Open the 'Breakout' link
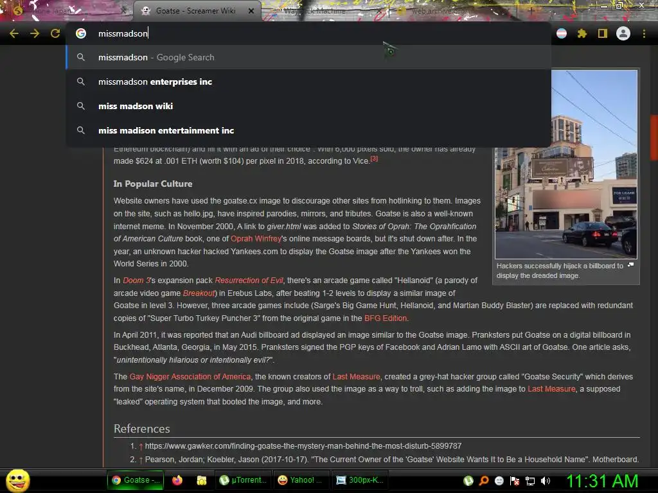The image size is (658, 493). (x=199, y=293)
